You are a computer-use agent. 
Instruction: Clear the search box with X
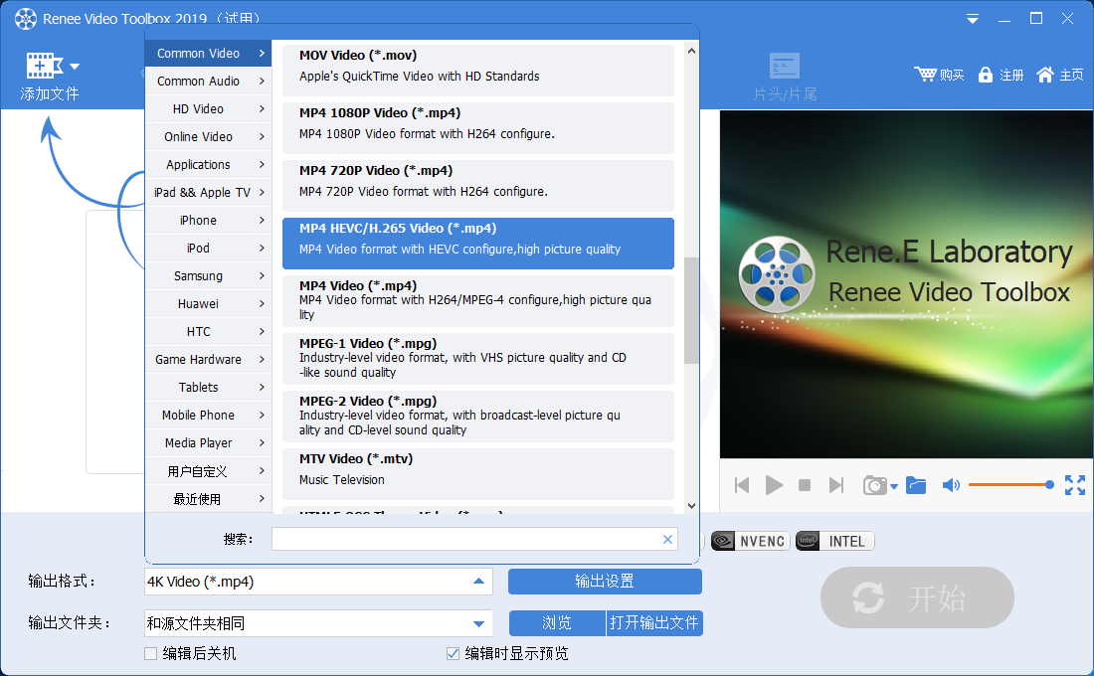(x=667, y=539)
